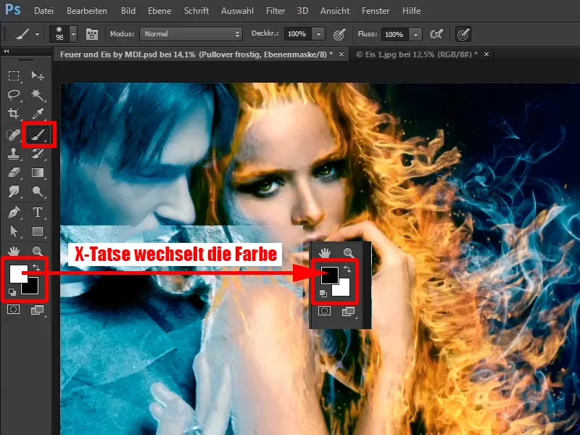The image size is (580, 435).
Task: Select the Hand tool in left toolbox
Action: (14, 252)
